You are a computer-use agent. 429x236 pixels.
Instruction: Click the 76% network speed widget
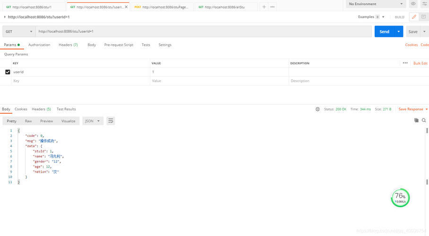(x=400, y=197)
